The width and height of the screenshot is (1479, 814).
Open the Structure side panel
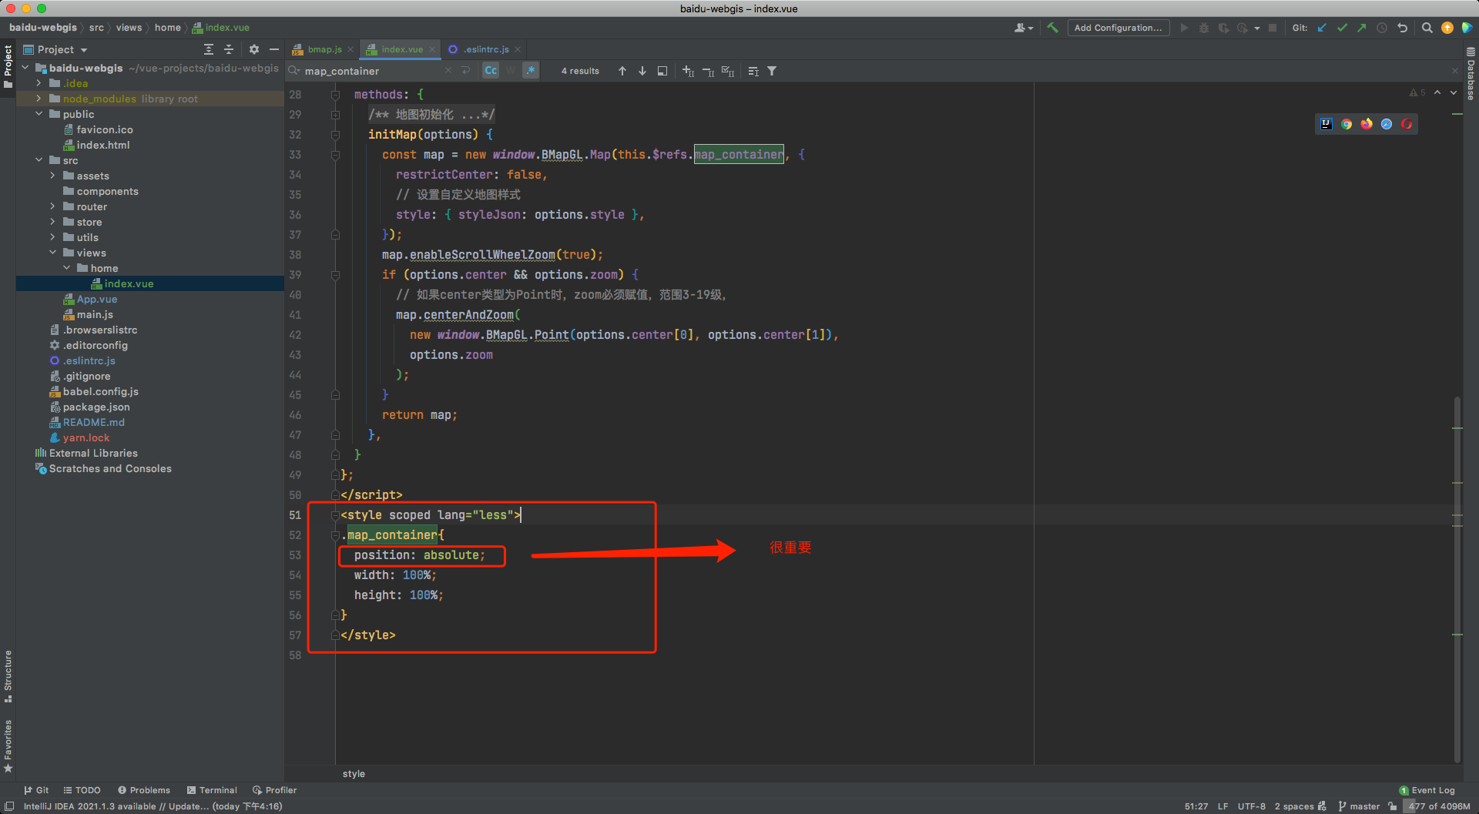(8, 676)
